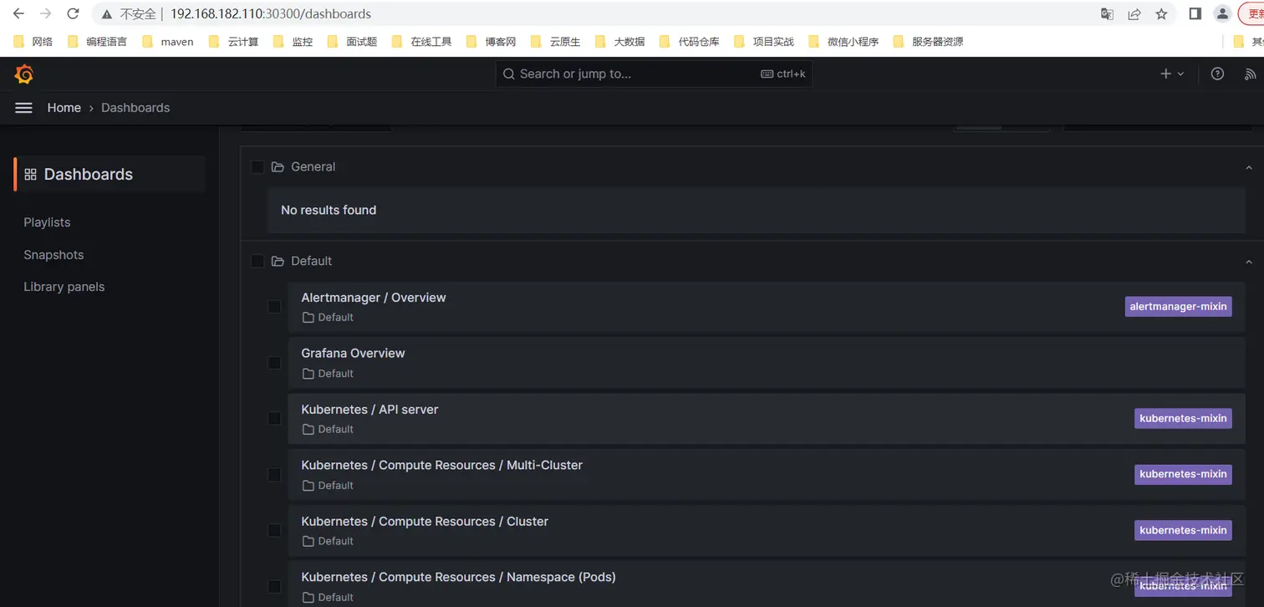Click the translate page icon
Screen dimensions: 1264x607
[1107, 13]
